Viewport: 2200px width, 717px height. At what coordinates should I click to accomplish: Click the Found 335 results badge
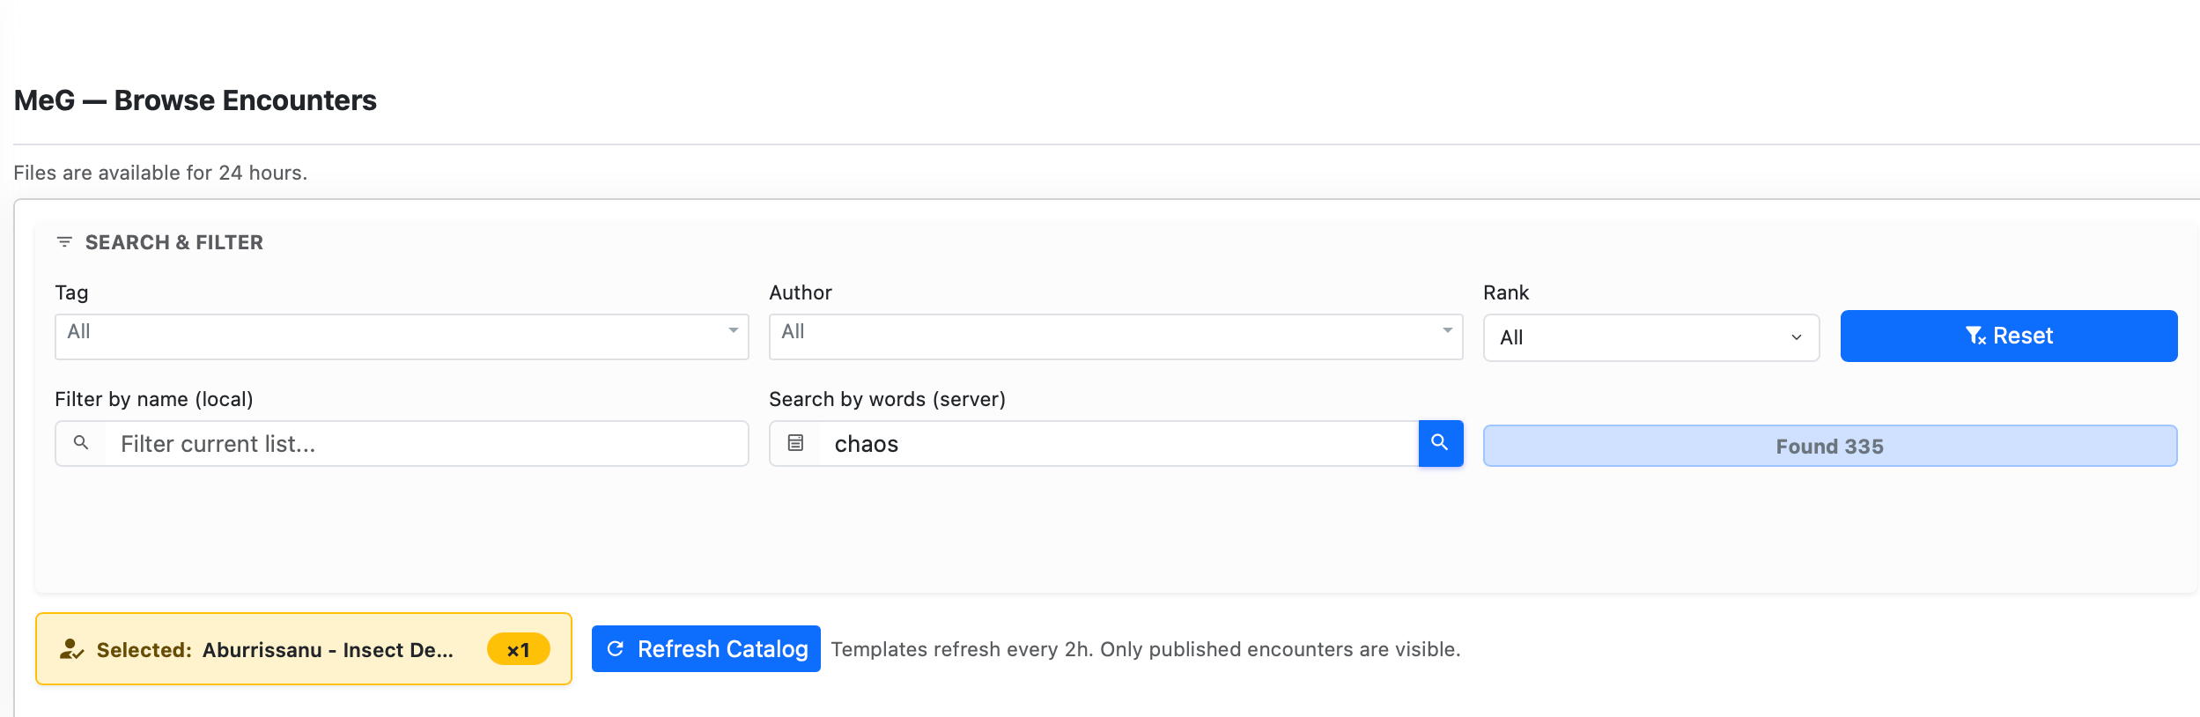click(1829, 447)
